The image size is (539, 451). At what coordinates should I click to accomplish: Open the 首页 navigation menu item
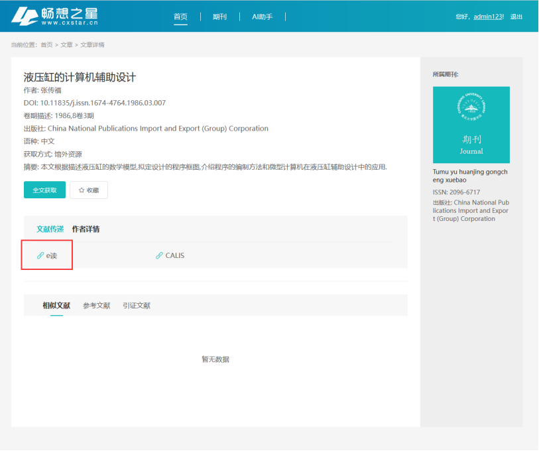point(180,17)
